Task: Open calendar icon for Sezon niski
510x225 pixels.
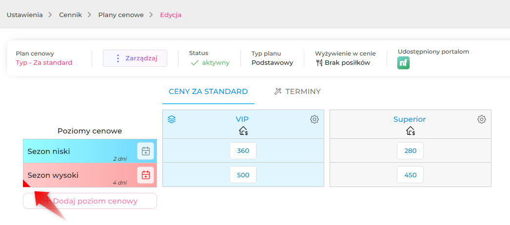Action: pyautogui.click(x=146, y=151)
